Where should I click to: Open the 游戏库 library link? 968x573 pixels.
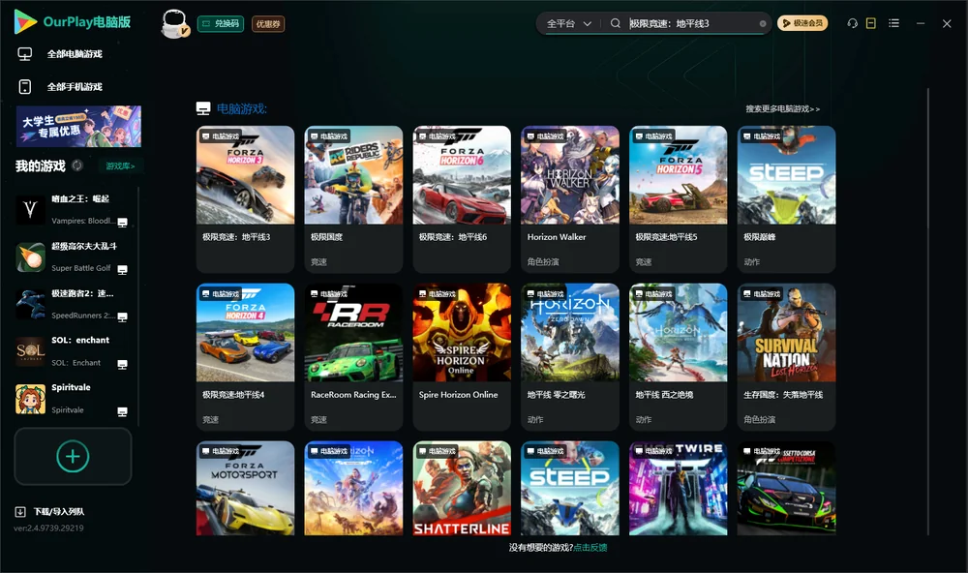(x=120, y=166)
